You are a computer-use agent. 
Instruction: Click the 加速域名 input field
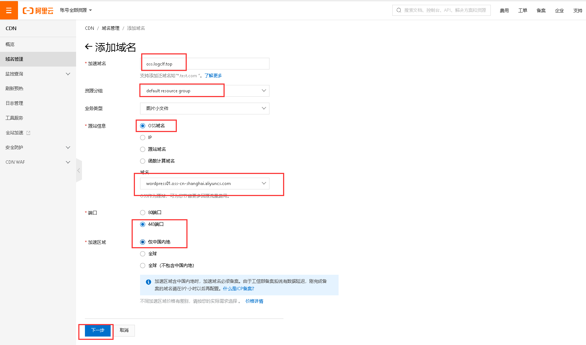click(205, 64)
